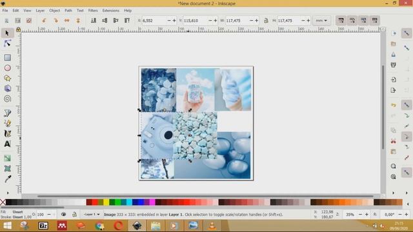
Task: Toggle snapping enable button at top
Action: coord(407,33)
